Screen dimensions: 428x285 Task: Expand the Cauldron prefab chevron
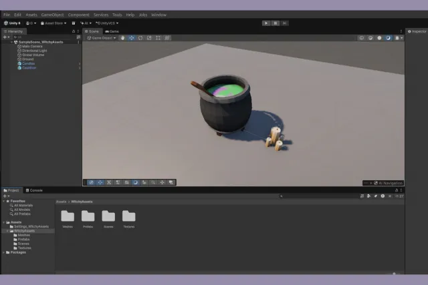(80, 68)
